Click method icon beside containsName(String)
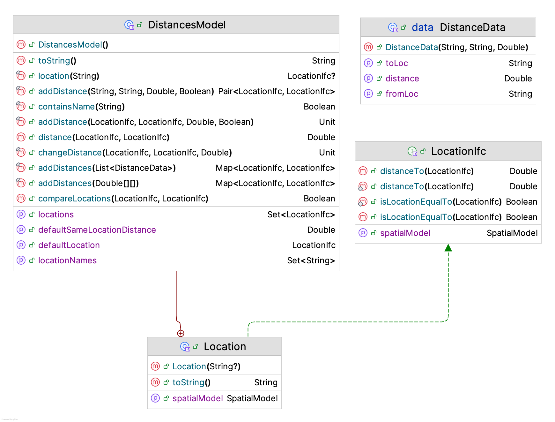This screenshot has width=555, height=422. pos(21,106)
